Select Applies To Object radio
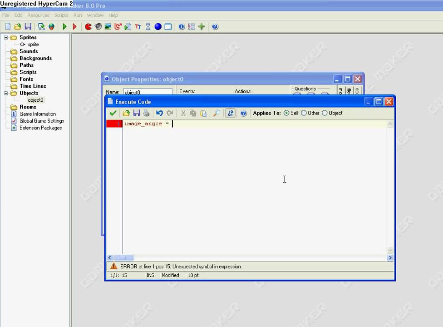The height and width of the screenshot is (327, 443). 325,113
